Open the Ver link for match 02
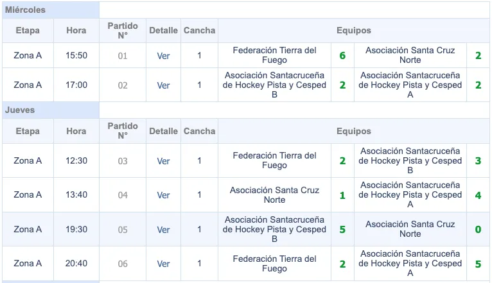This screenshot has width=492, height=283. [x=163, y=85]
